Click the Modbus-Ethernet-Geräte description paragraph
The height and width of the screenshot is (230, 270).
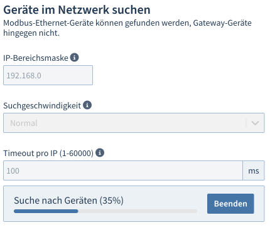(x=127, y=28)
